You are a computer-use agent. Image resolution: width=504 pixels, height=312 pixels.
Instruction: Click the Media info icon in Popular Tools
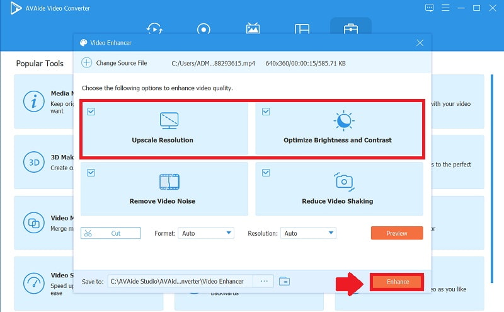tap(34, 101)
